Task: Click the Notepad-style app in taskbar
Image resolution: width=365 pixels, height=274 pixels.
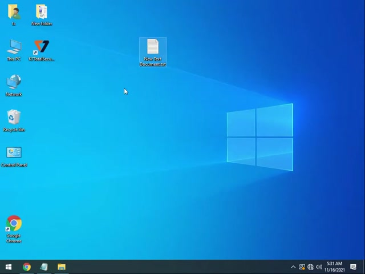Action: [44, 267]
